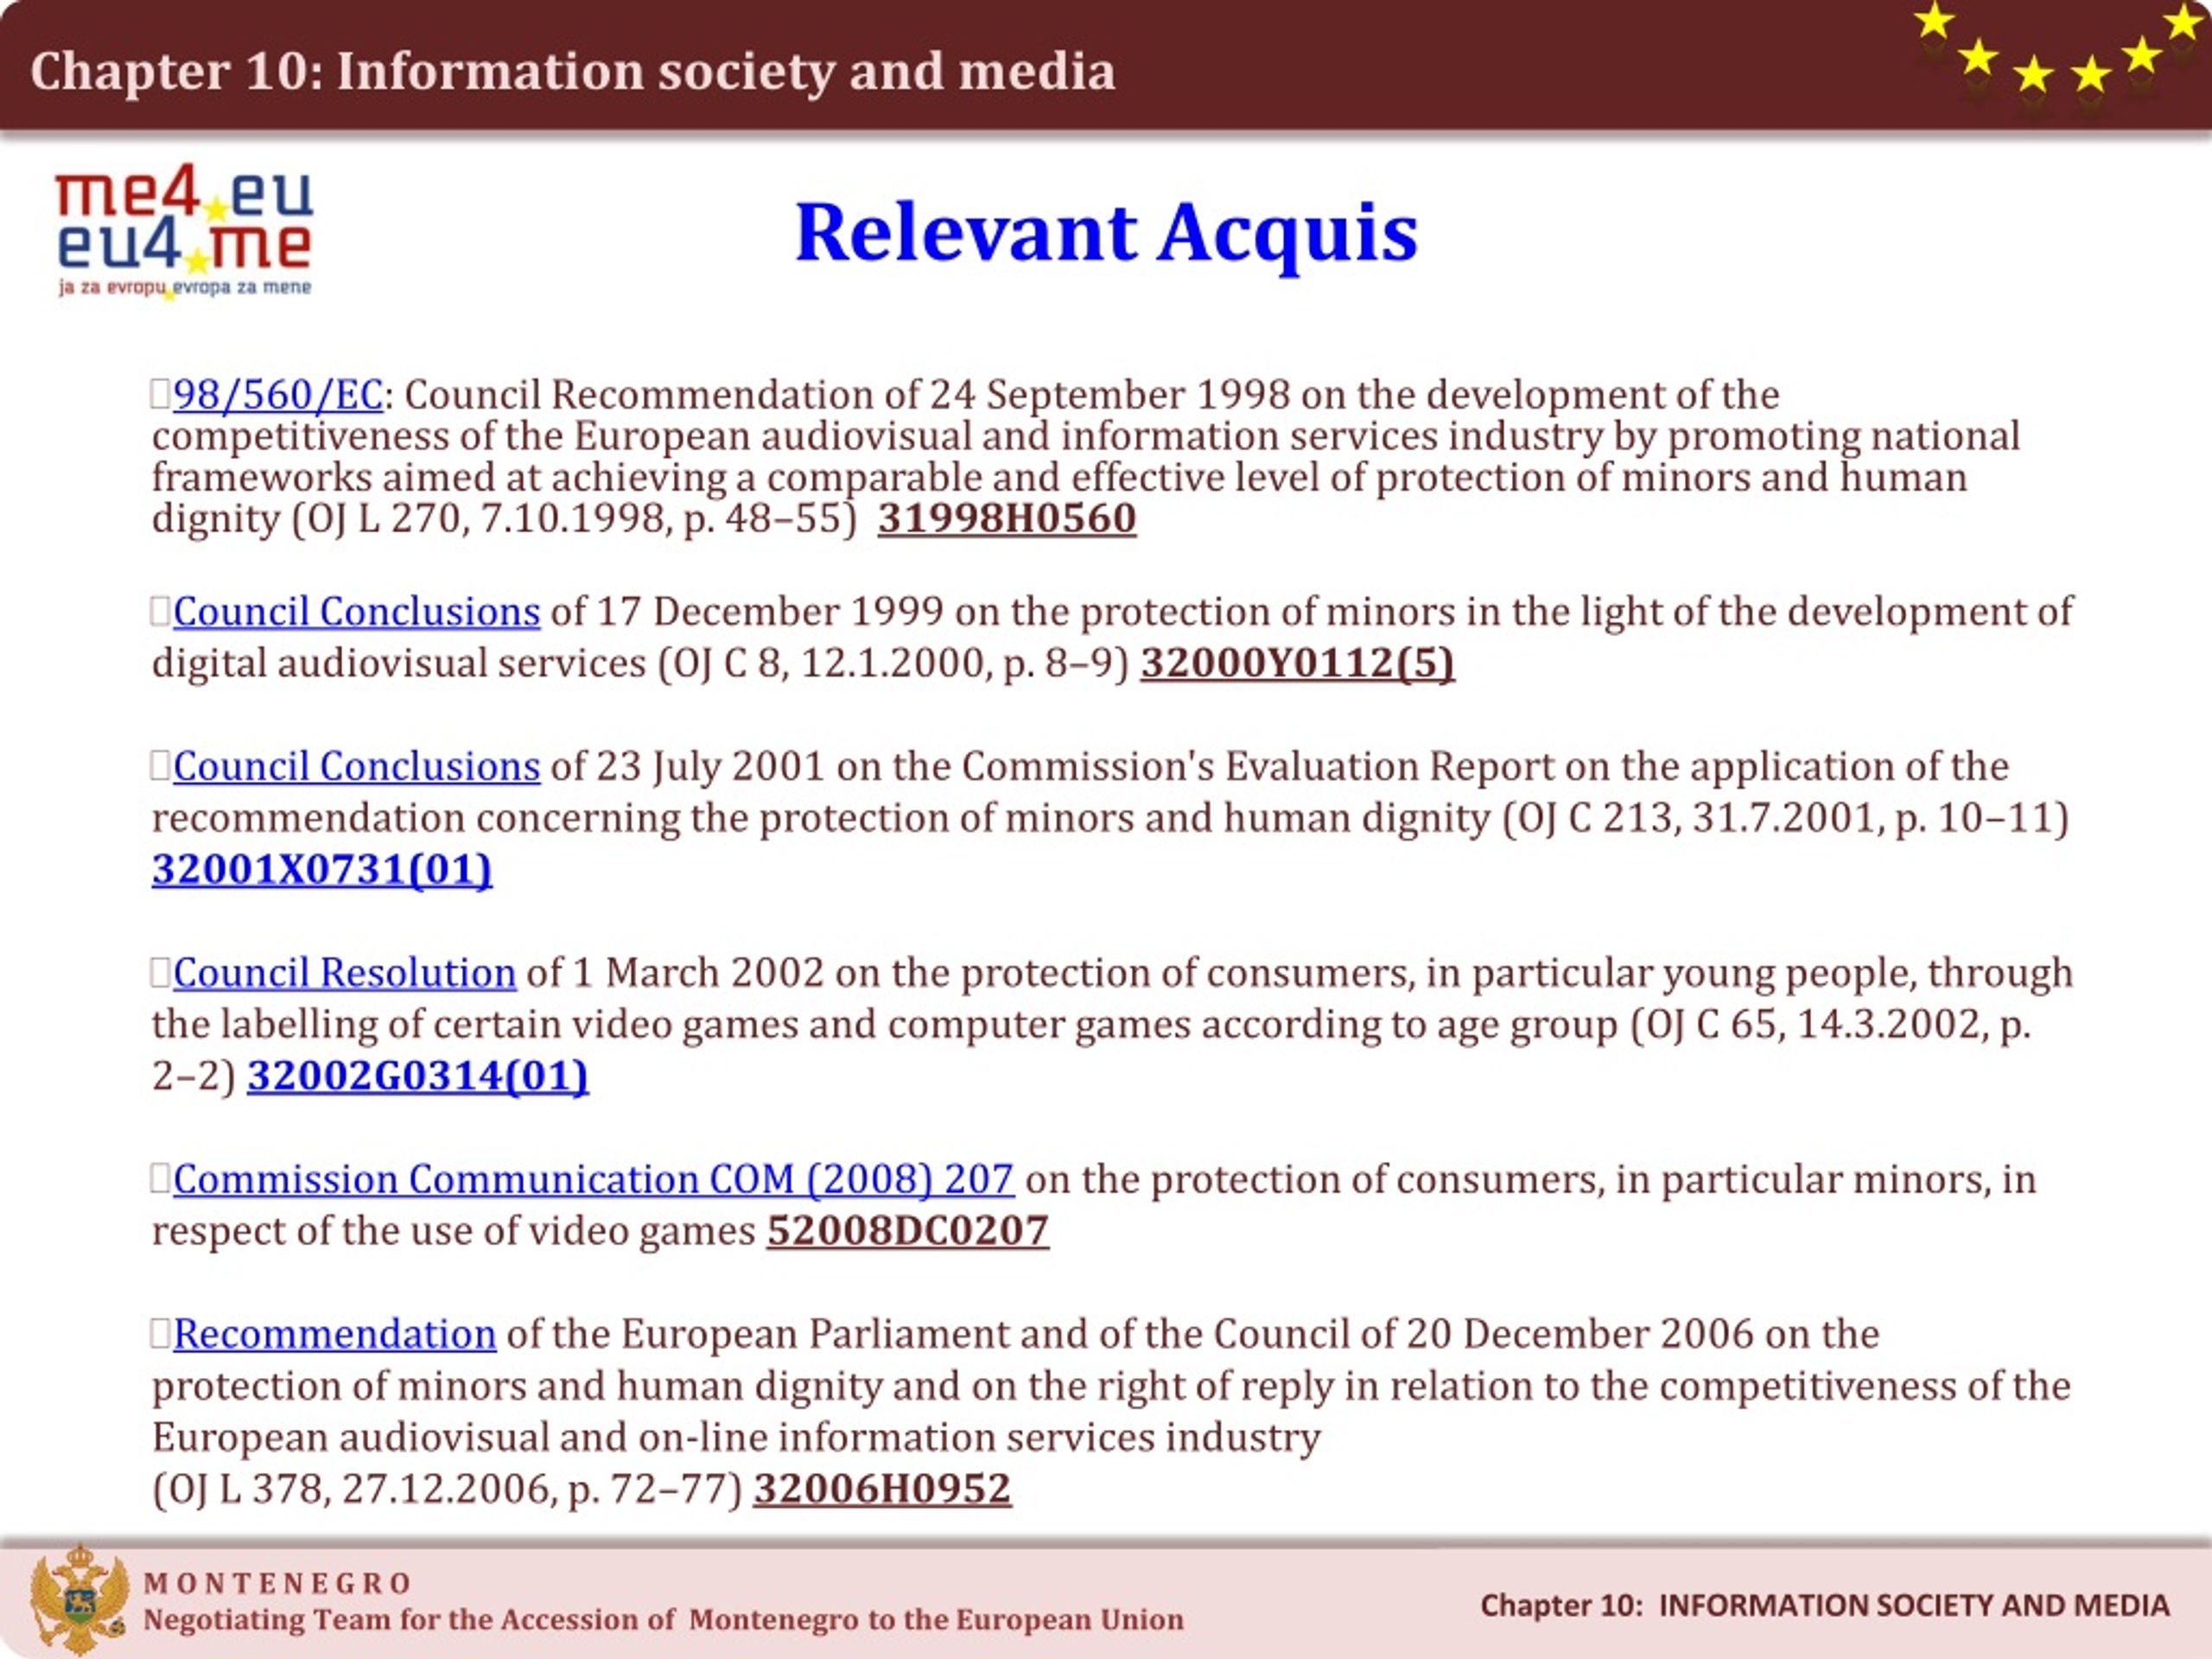Click the header 'Chapter 10: Information society and media'

[573, 71]
